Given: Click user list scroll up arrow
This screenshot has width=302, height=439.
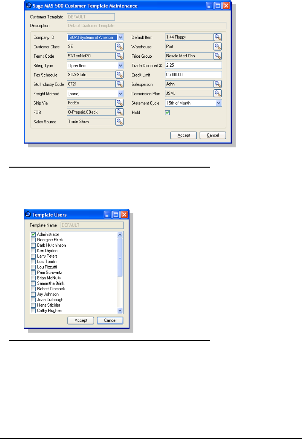Looking at the screenshot, I should 120,235.
